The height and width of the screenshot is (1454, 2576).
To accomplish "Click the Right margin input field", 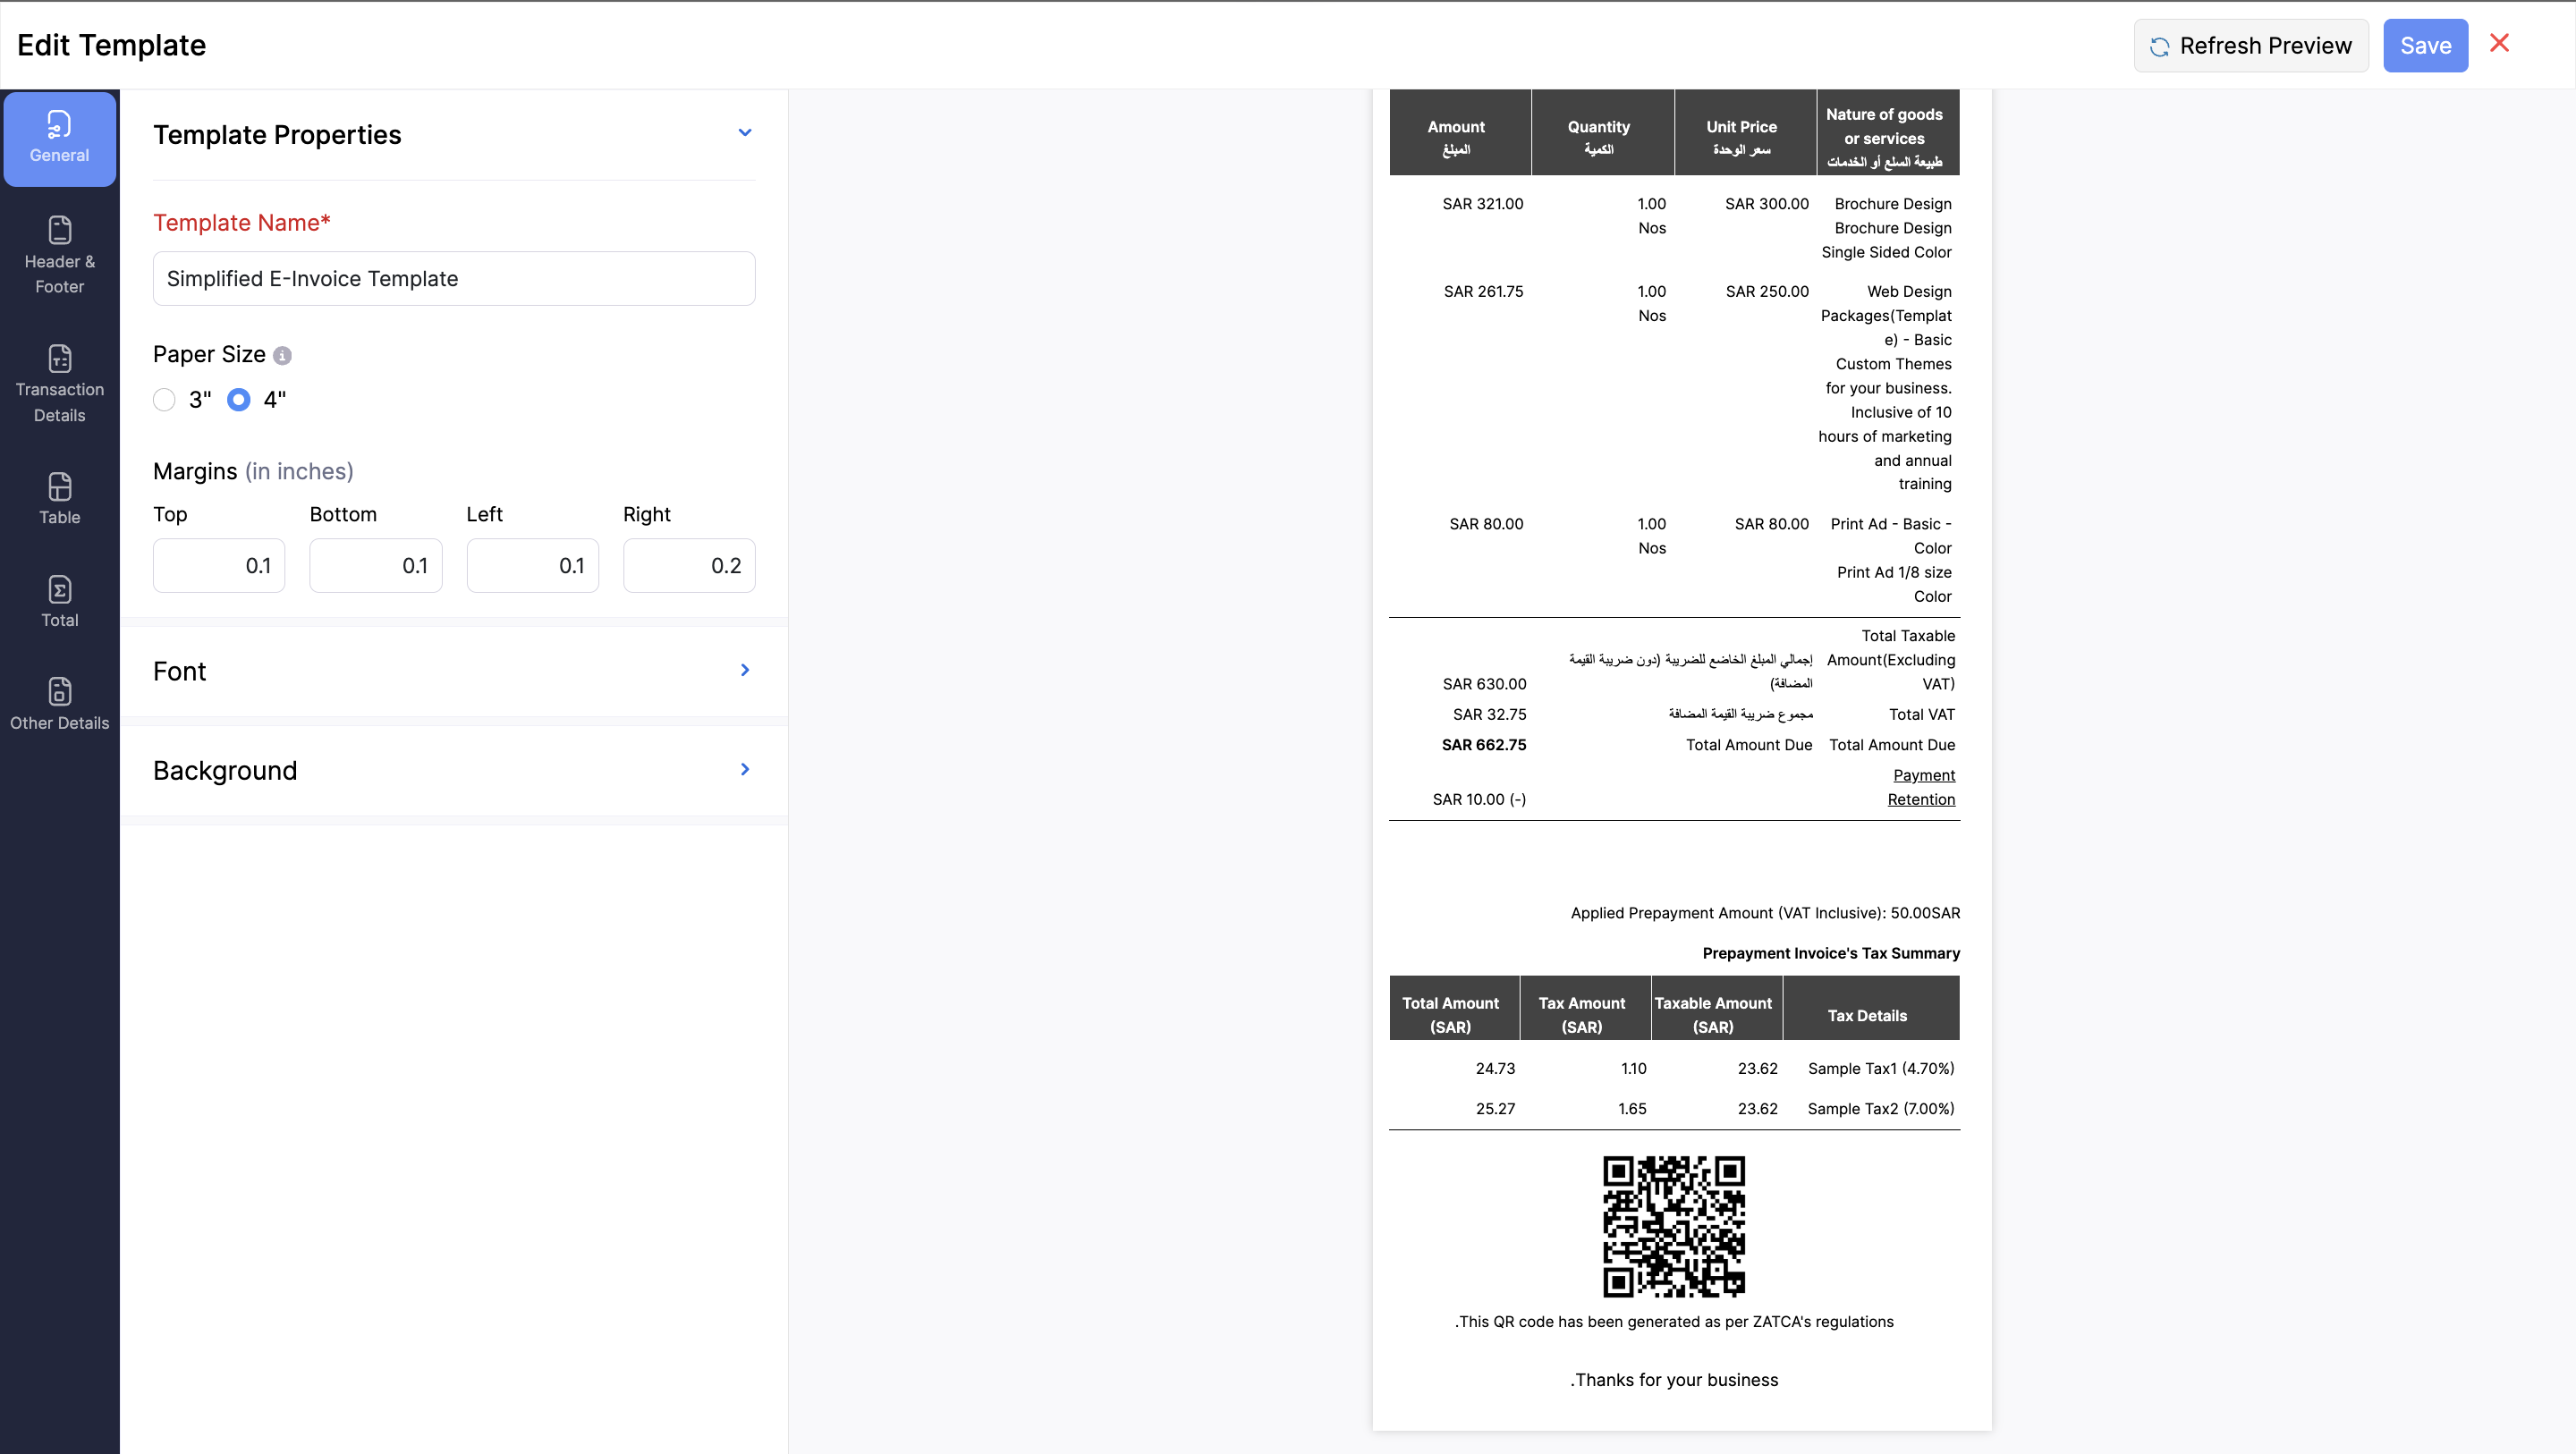I will [688, 566].
